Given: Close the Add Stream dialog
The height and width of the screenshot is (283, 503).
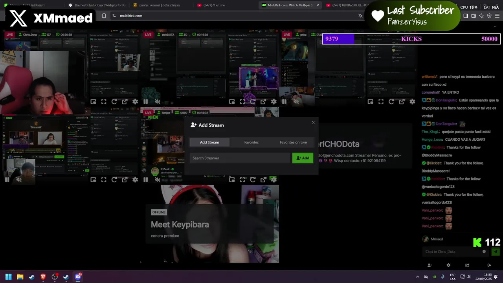Looking at the screenshot, I should 313,122.
